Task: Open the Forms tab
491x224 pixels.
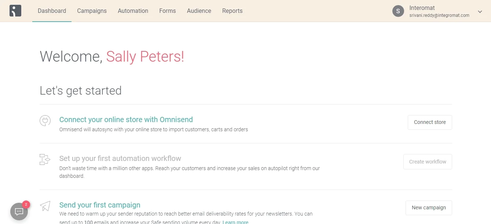Action: click(168, 11)
